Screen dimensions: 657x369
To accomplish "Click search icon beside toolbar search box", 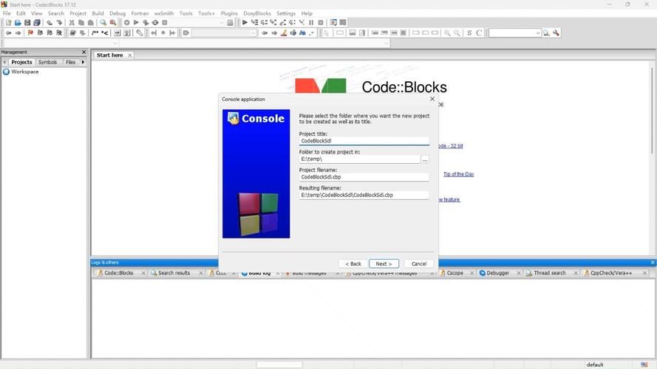I will coord(546,33).
